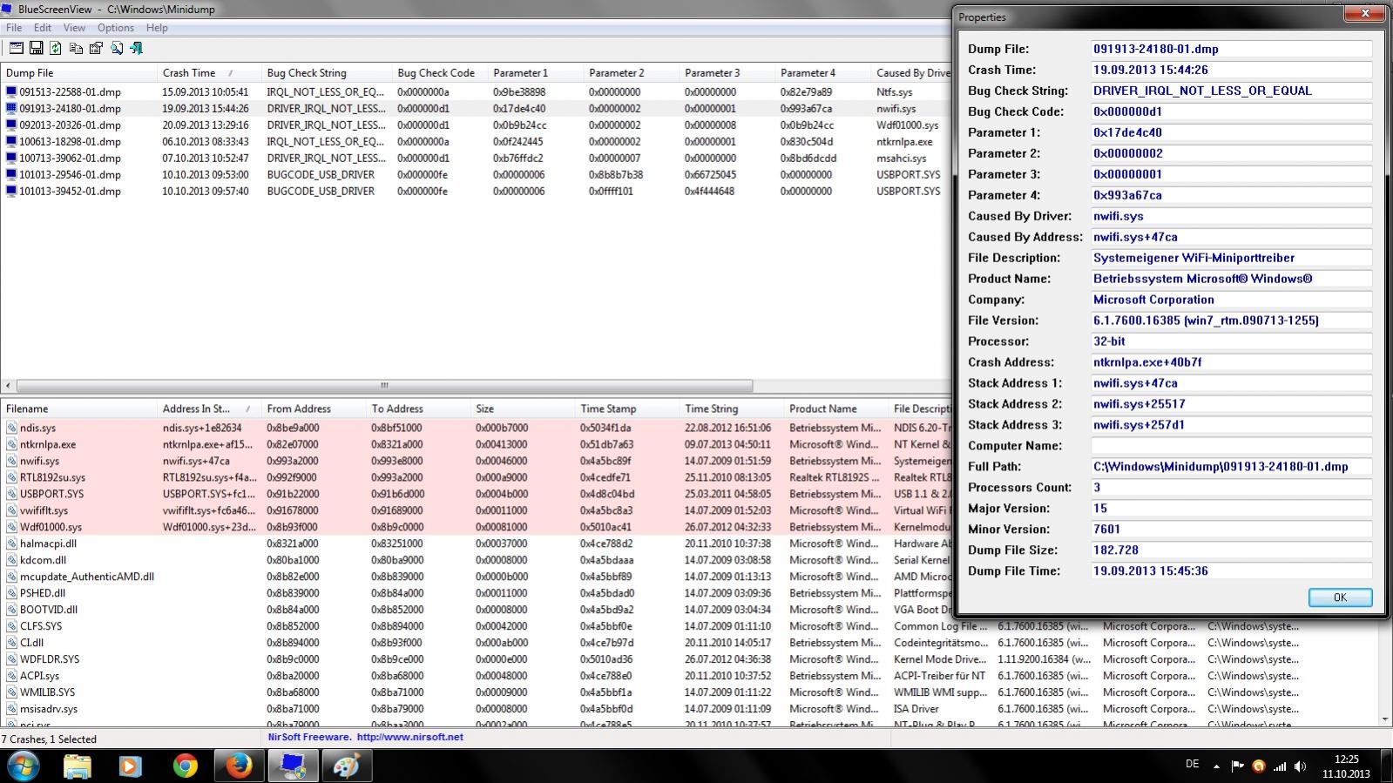Click the file icon beside ndis.sys
The height and width of the screenshot is (783, 1393).
click(x=11, y=428)
